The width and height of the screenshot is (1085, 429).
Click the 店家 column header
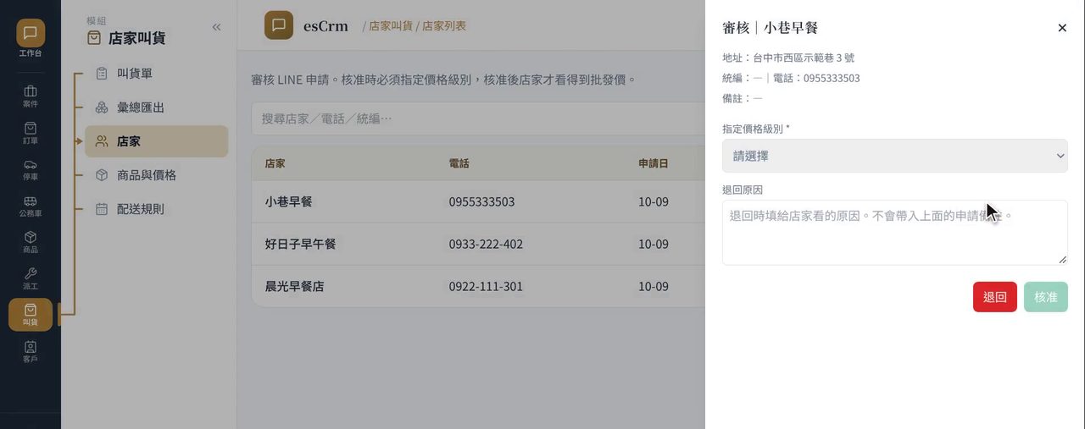pos(275,163)
